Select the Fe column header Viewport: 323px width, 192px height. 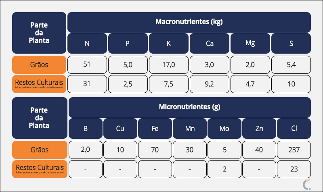(155, 129)
